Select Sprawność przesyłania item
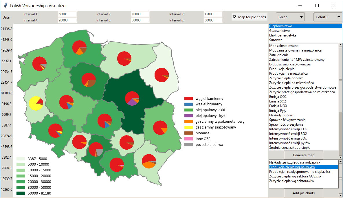This screenshot has width=343, height=198. pos(304,124)
